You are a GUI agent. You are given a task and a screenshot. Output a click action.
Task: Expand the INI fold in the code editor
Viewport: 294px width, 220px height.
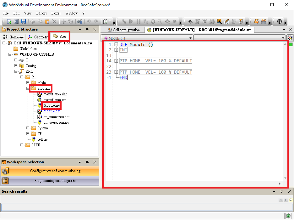pyautogui.click(x=116, y=50)
